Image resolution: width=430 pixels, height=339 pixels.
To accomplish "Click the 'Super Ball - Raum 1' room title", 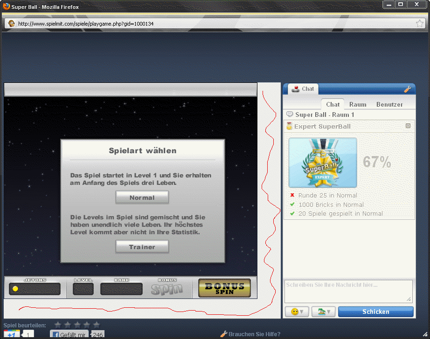I will coord(325,115).
